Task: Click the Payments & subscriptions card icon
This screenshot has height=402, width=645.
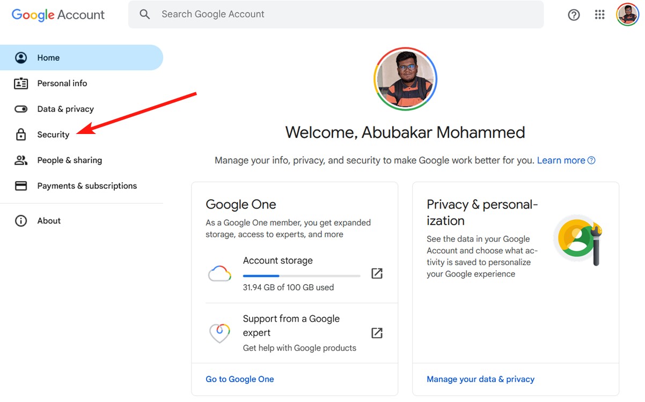Action: click(20, 185)
